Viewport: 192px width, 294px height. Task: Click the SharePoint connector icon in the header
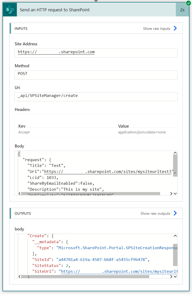pos(9,9)
